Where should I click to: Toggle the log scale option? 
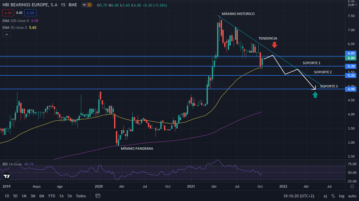coord(341,196)
